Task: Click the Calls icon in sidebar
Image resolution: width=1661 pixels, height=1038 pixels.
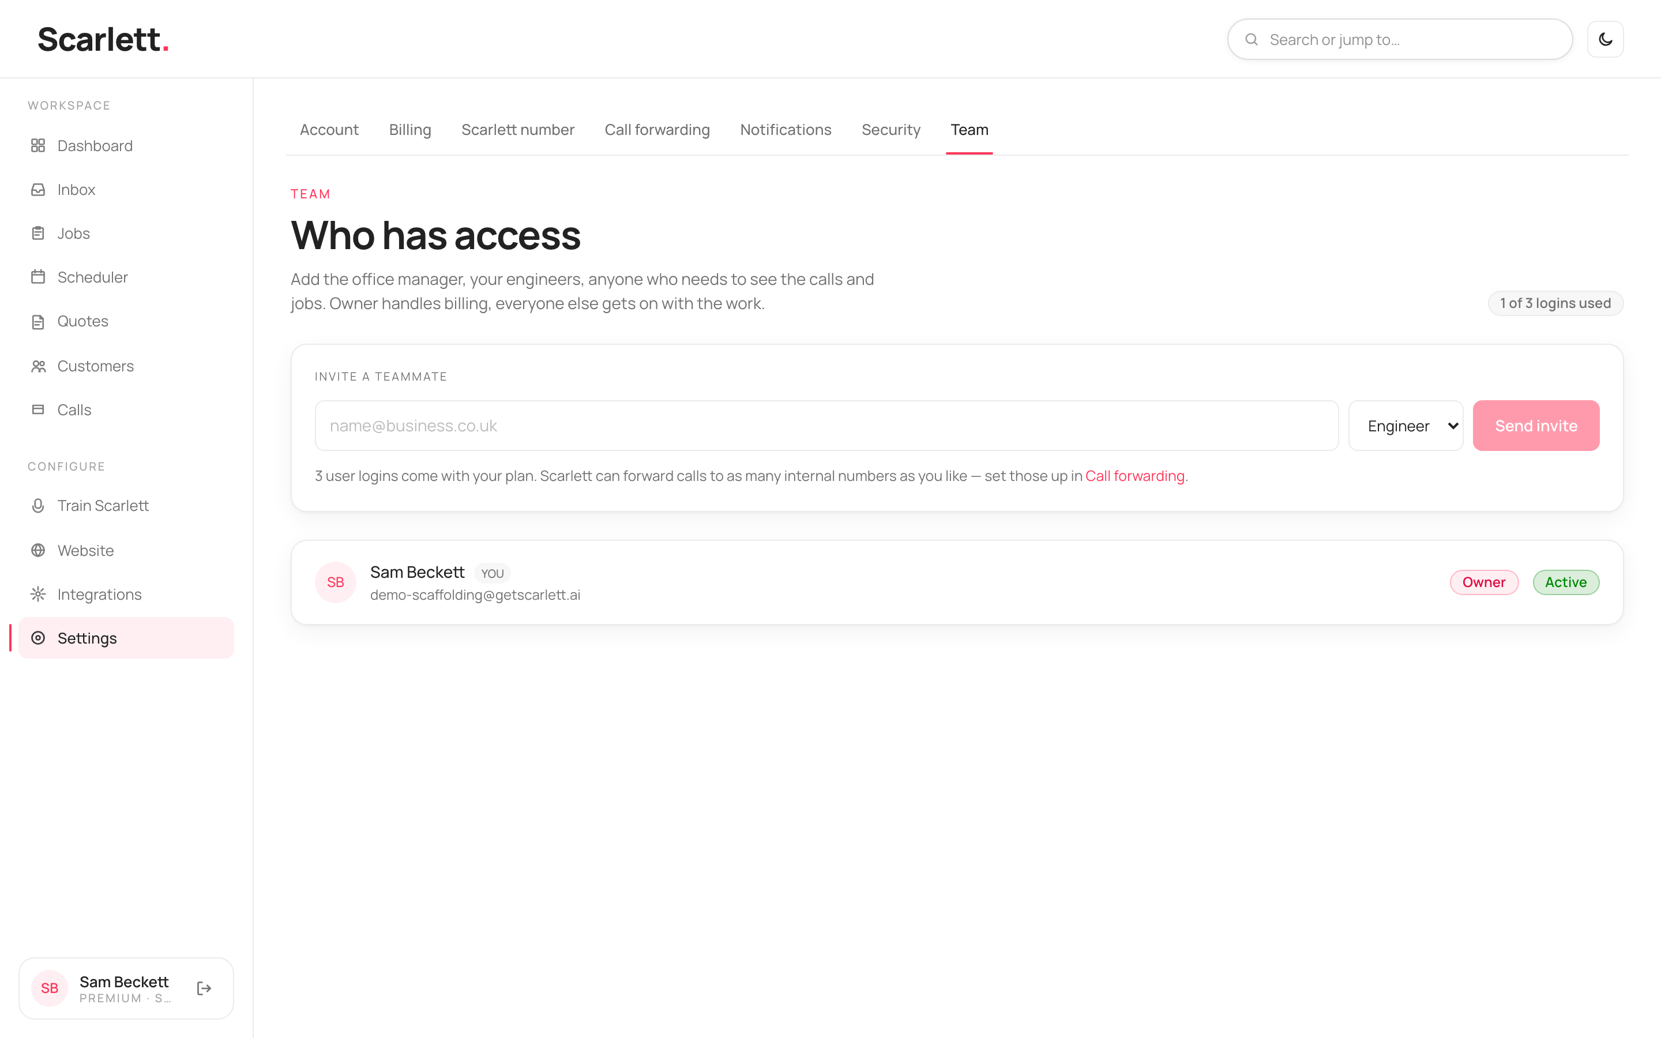Action: [x=39, y=410]
